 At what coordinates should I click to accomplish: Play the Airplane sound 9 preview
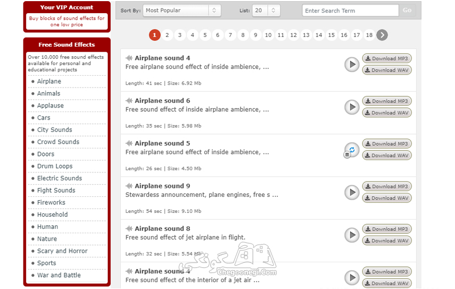(352, 192)
